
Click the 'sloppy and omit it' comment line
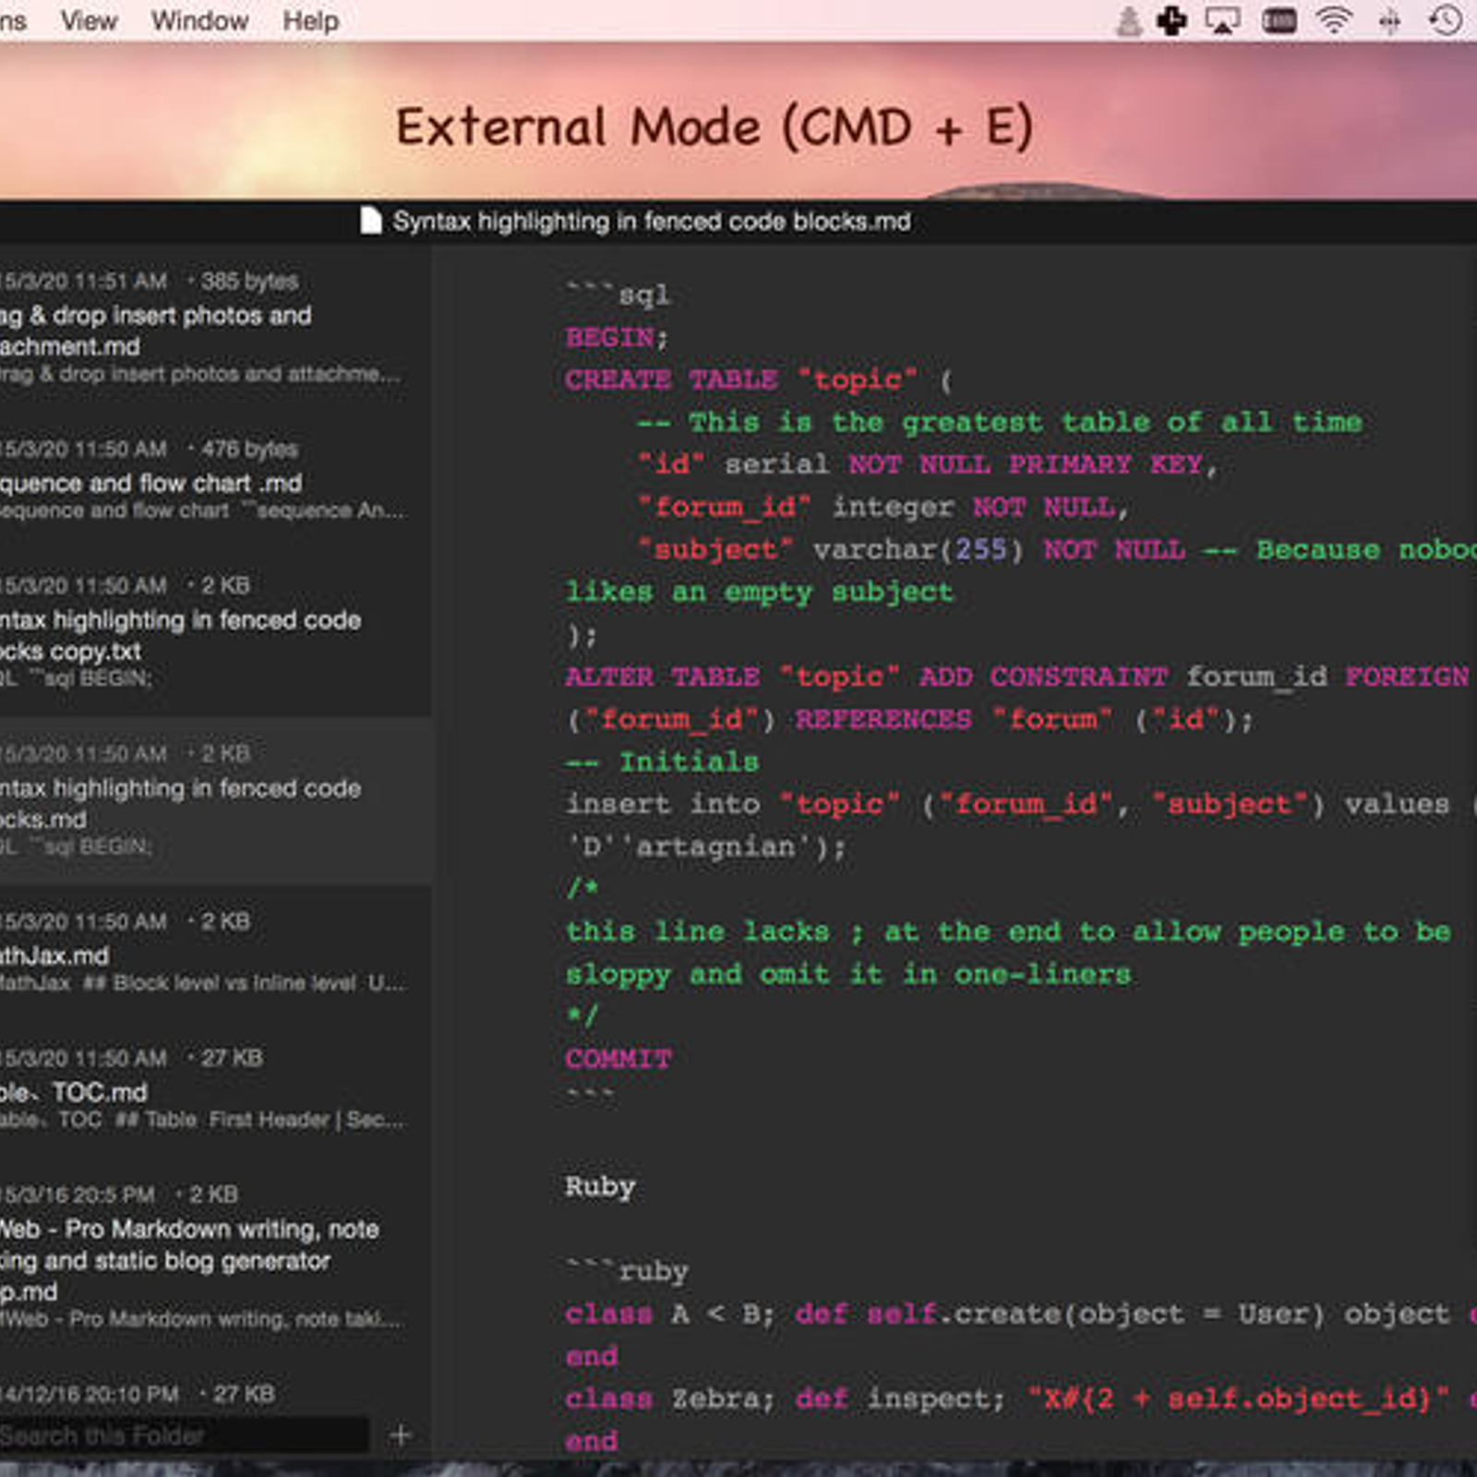pyautogui.click(x=848, y=974)
